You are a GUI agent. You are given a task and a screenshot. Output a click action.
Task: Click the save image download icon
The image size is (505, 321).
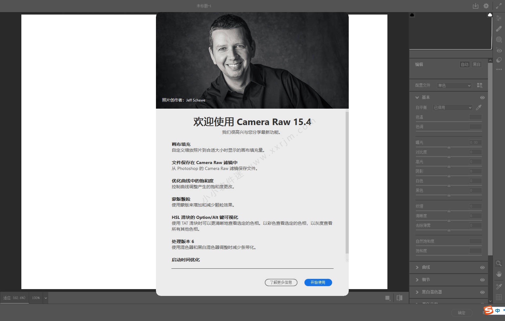(x=476, y=6)
